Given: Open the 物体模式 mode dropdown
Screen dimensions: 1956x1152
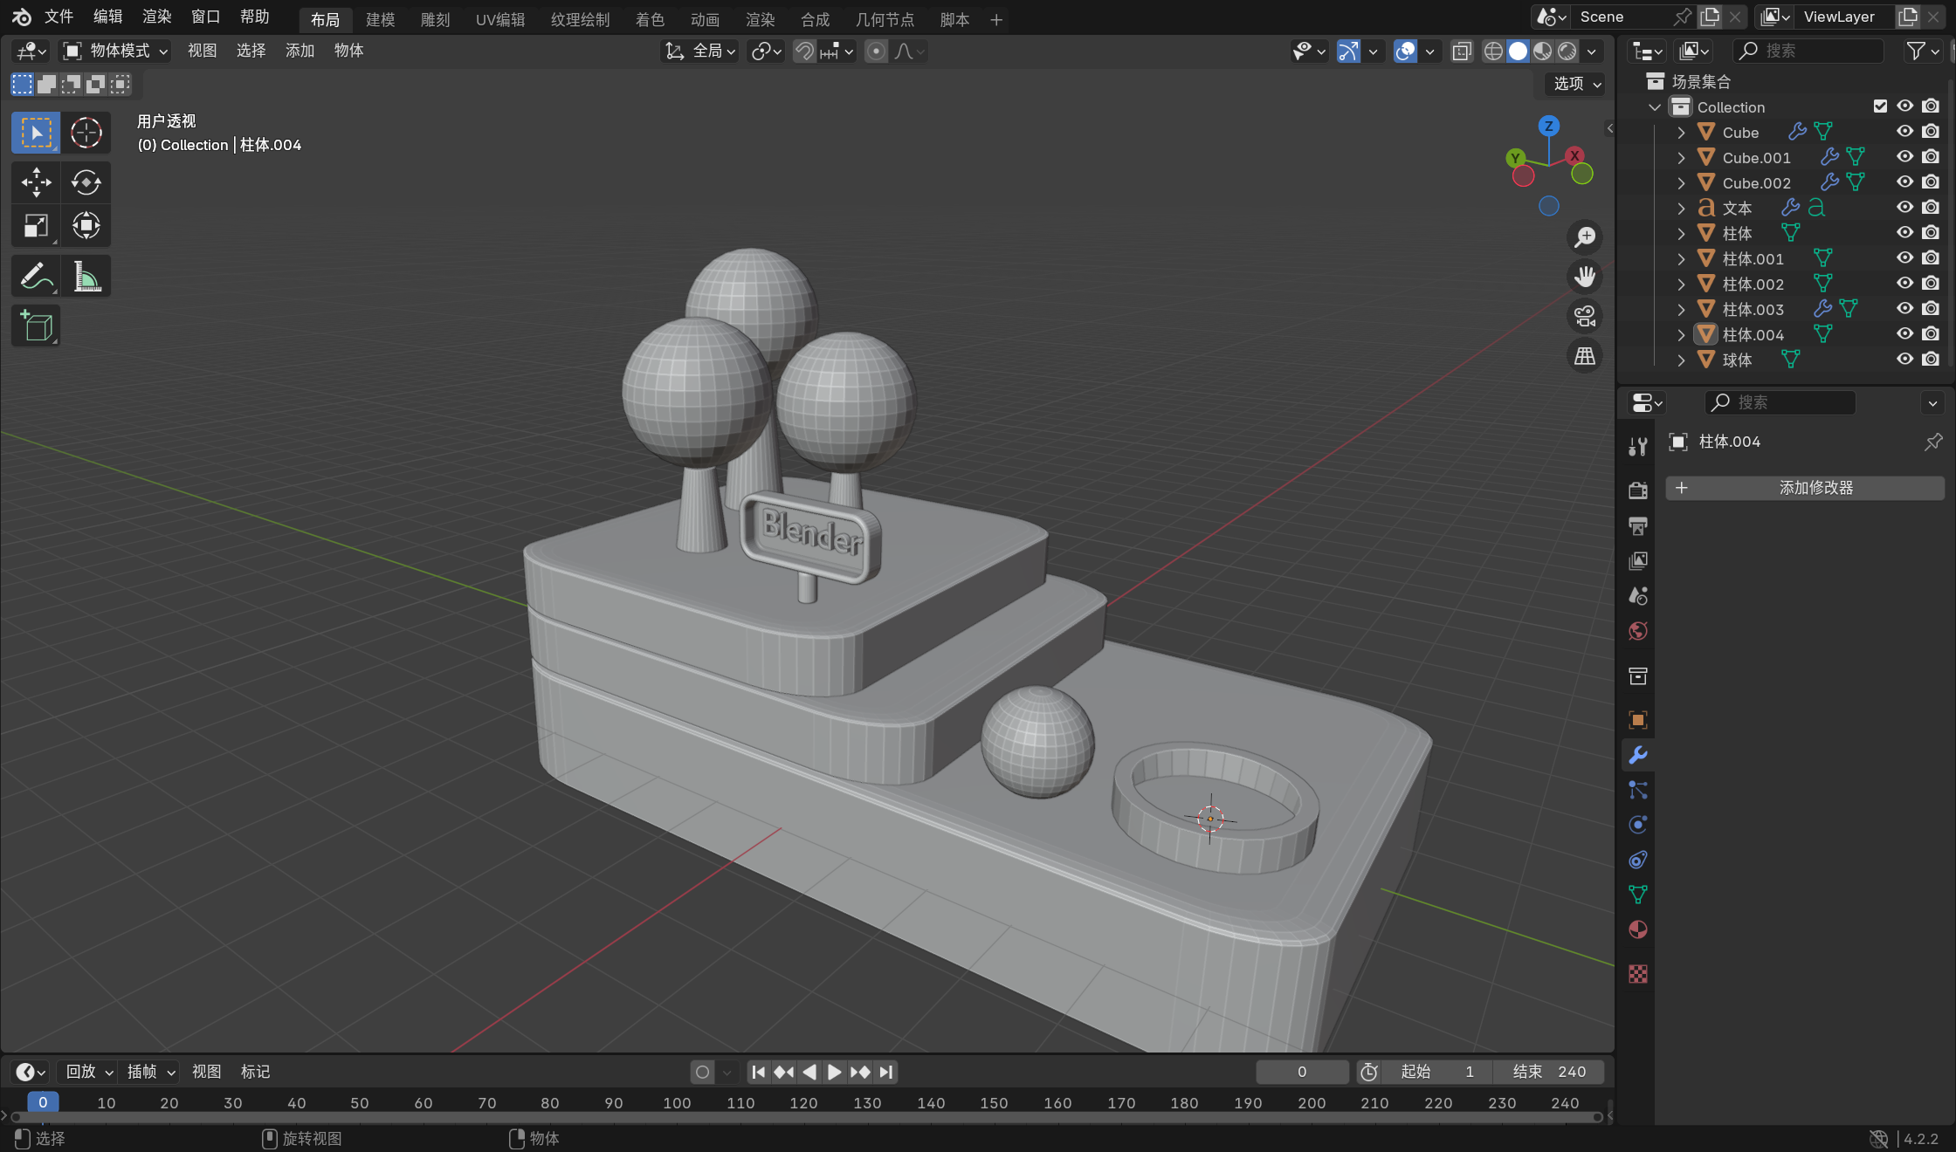Looking at the screenshot, I should pyautogui.click(x=115, y=51).
